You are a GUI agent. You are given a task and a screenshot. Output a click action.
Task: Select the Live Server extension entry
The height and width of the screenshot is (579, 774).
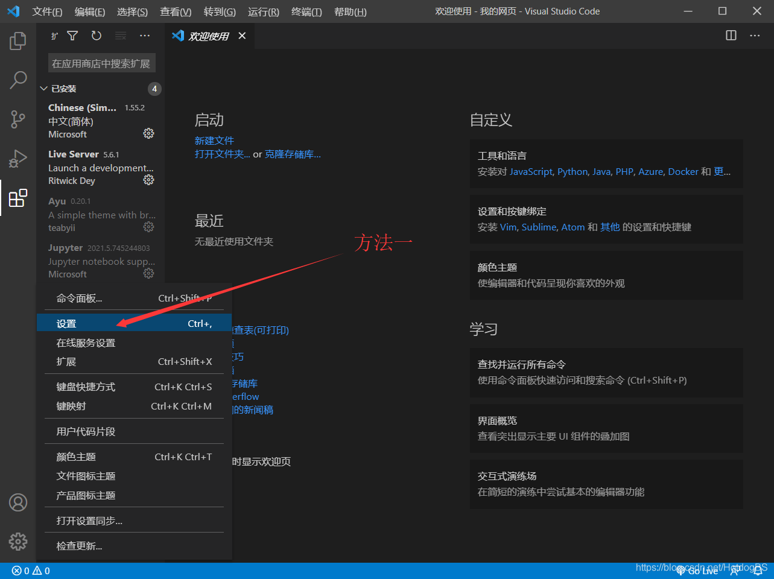click(101, 167)
